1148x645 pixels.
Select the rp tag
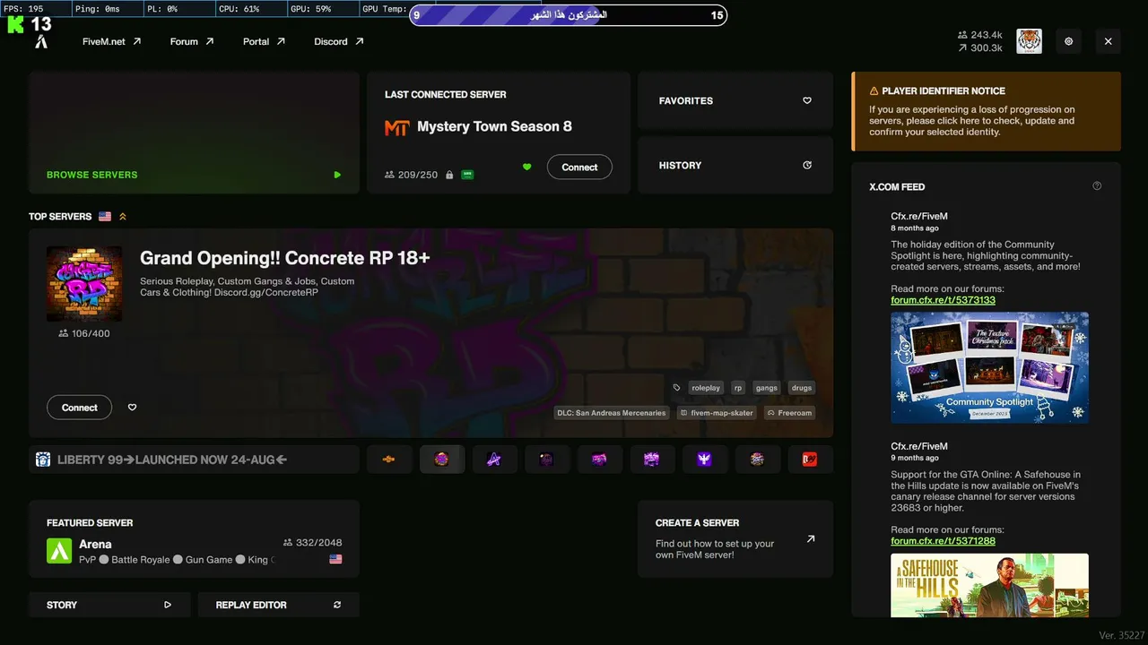pos(738,388)
